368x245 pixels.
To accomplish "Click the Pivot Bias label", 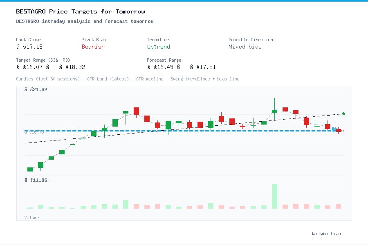I will (94, 40).
